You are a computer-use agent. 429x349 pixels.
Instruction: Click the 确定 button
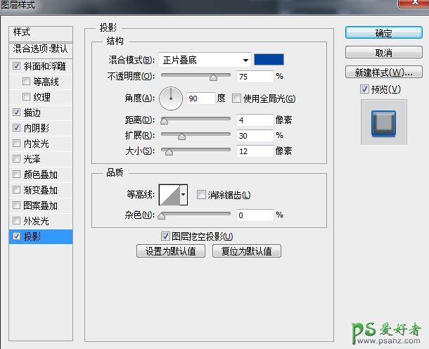pyautogui.click(x=384, y=33)
